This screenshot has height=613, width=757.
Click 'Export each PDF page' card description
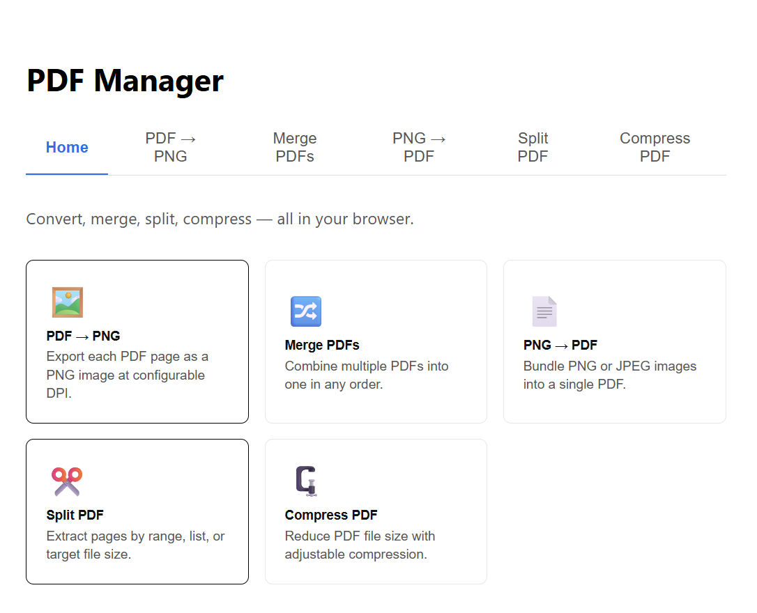tap(127, 375)
